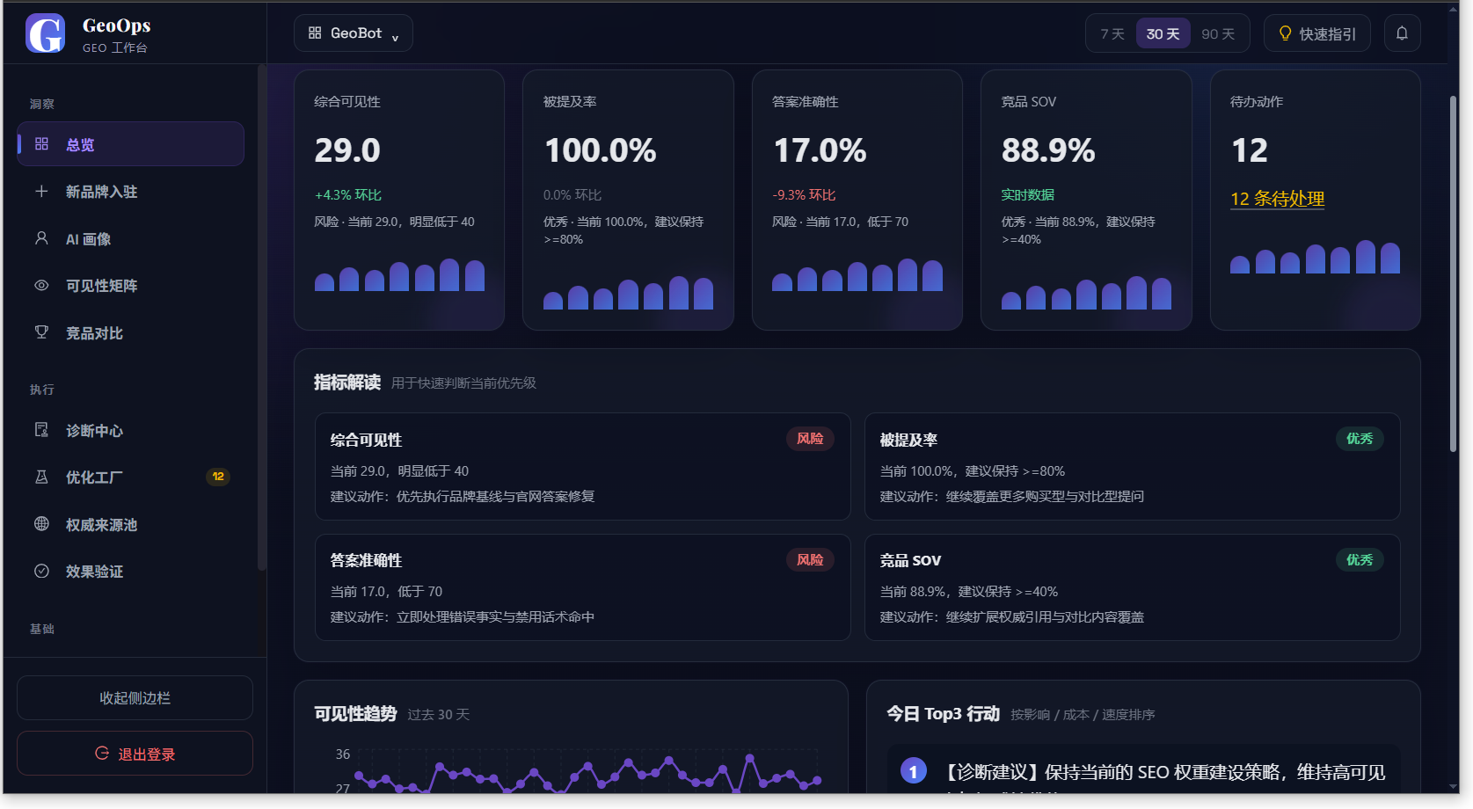The image size is (1473, 809).
Task: Open the 12 条待处理 link
Action: [x=1278, y=199]
